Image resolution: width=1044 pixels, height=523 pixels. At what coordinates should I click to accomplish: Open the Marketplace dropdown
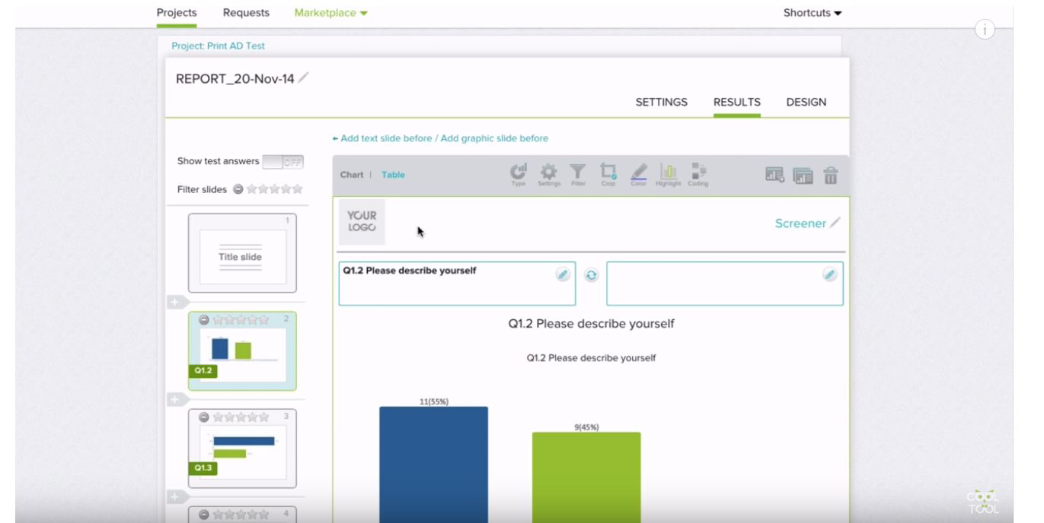click(x=331, y=13)
